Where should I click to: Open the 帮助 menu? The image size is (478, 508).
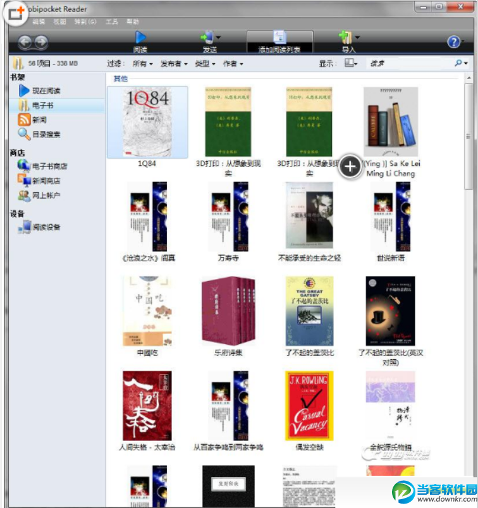[x=133, y=22]
